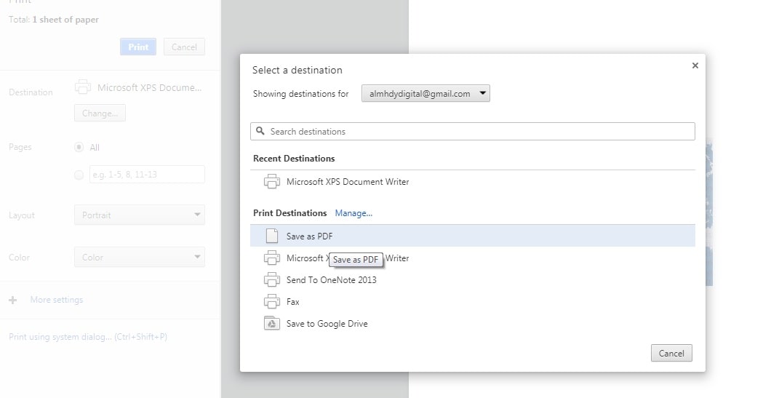Click the current destination printer icon in sidebar
This screenshot has height=398, width=763.
[83, 87]
